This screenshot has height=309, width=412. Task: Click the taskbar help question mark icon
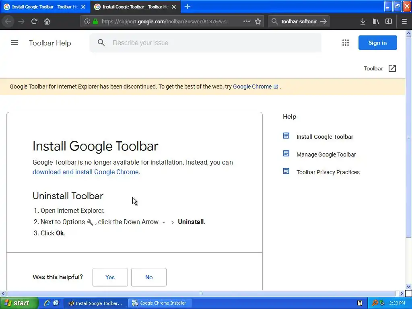point(360,303)
